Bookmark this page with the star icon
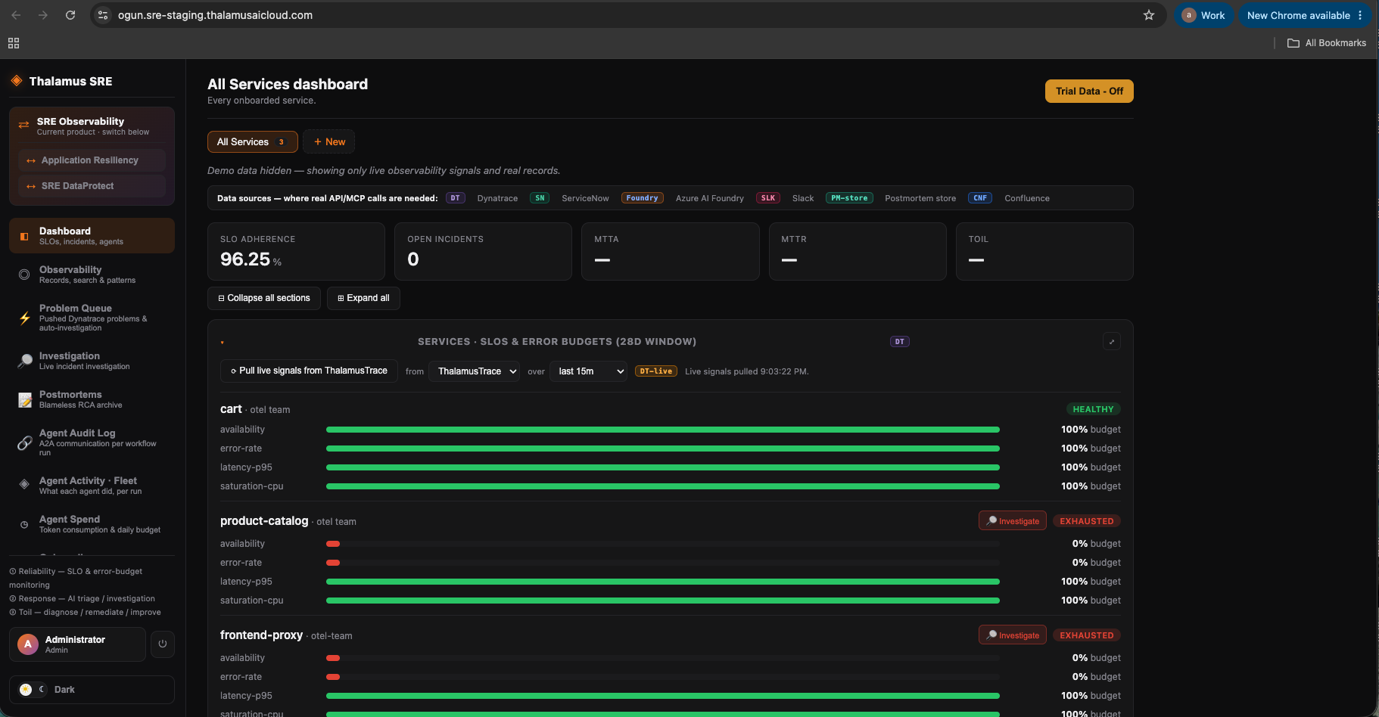 [x=1148, y=15]
